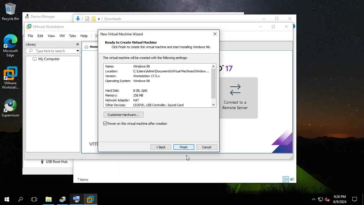
Task: Open the Action Center notification icon
Action: pyautogui.click(x=355, y=199)
